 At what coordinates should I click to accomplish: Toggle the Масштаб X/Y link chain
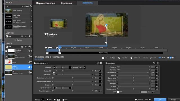pos(54,73)
